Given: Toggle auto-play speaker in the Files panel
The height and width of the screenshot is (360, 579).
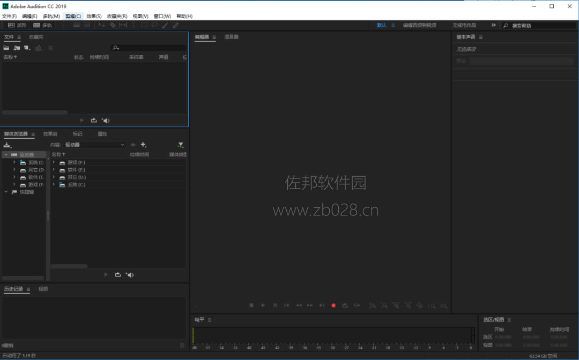Looking at the screenshot, I should tap(106, 120).
